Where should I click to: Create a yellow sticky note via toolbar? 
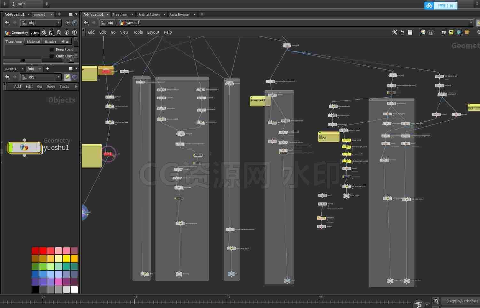[451, 32]
